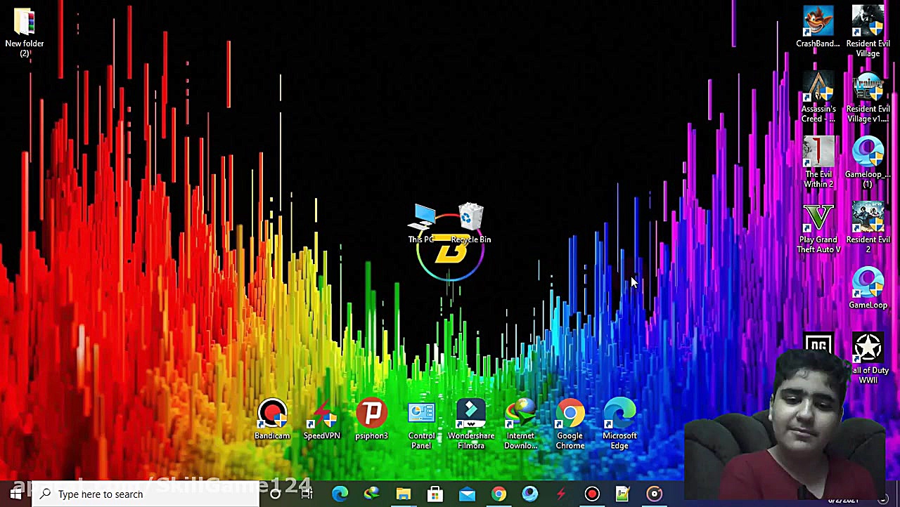This screenshot has width=900, height=507.
Task: Select the Internet Download Manager desktop shortcut
Action: pyautogui.click(x=520, y=425)
